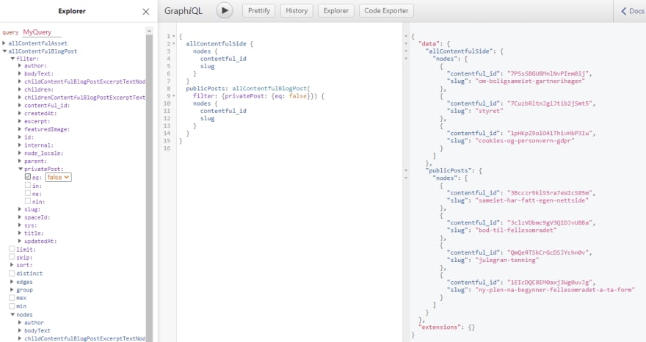Click publicPosts alias in query editor
Viewport: 646px width, 342px height.
coord(205,89)
